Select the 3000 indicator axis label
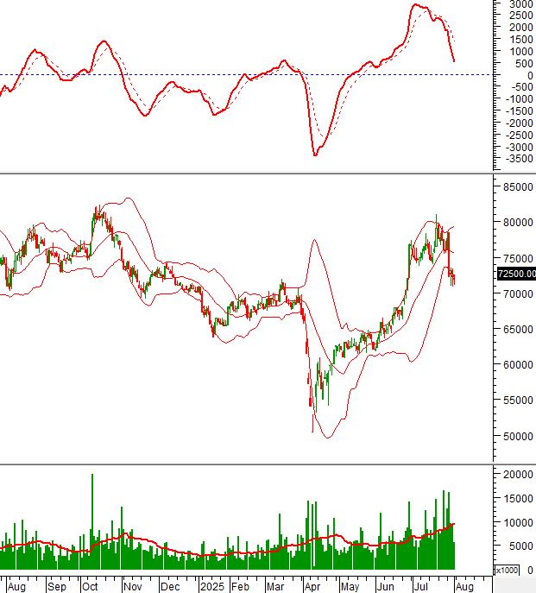Image resolution: width=536 pixels, height=593 pixels. [x=520, y=4]
